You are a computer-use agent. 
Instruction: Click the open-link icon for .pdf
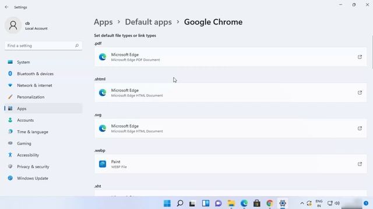coord(360,57)
